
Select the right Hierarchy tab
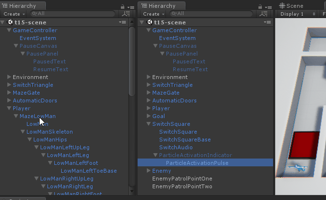(x=162, y=6)
